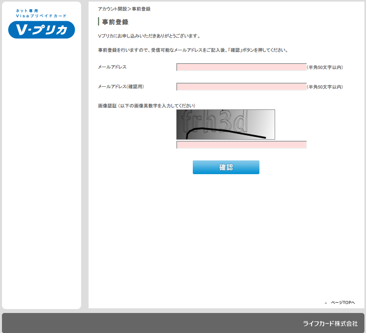Focus the メールアドレス(確認用) confirmation field
This screenshot has height=333, width=366.
pos(241,87)
